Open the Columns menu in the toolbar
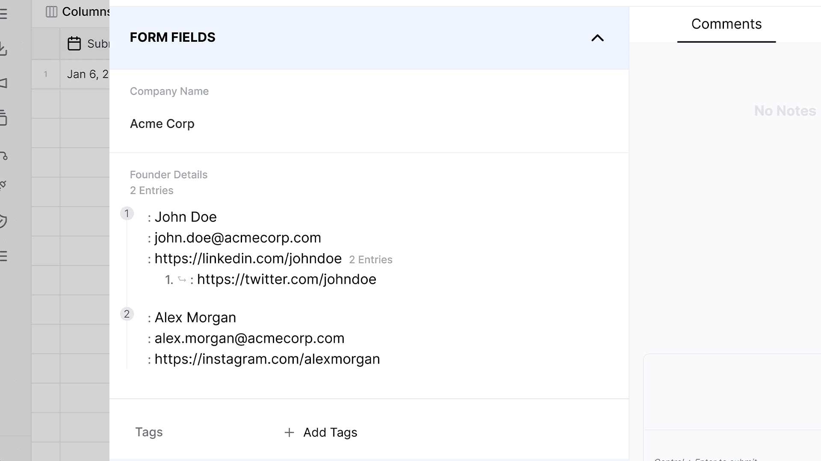 point(78,12)
